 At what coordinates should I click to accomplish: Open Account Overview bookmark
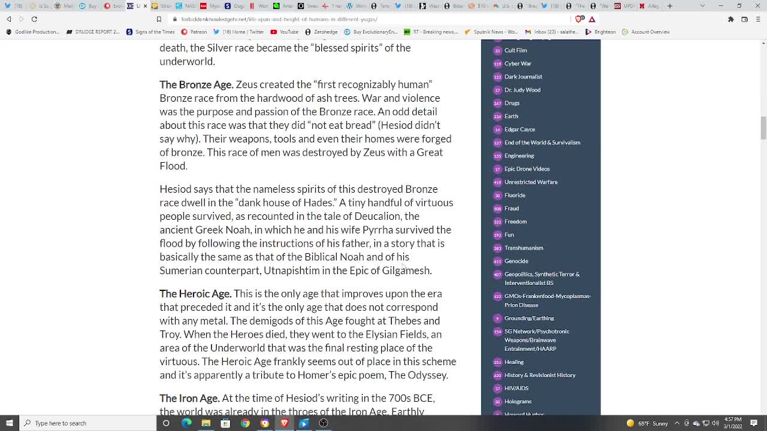point(645,32)
